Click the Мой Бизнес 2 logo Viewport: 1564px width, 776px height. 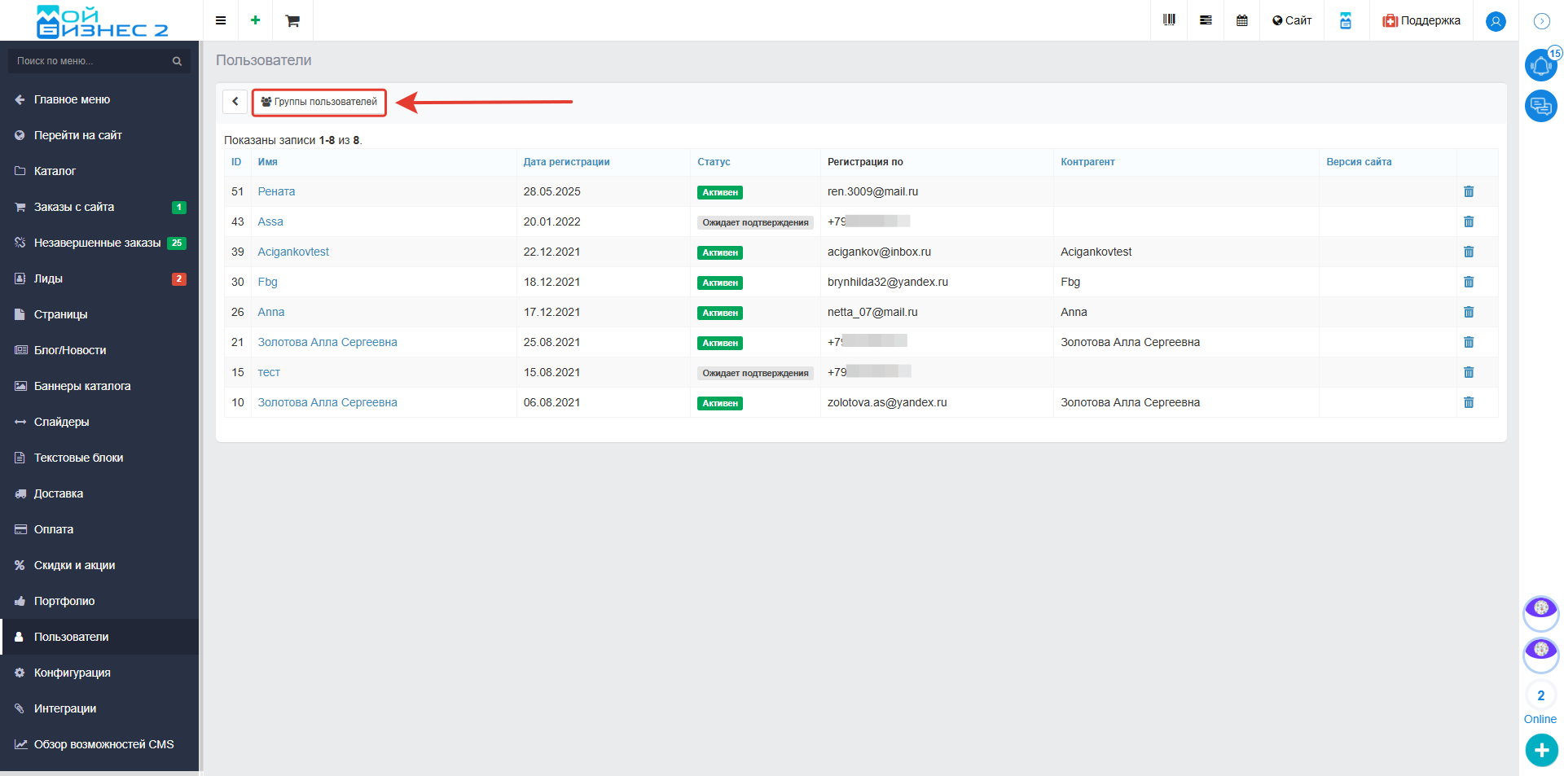coord(102,21)
